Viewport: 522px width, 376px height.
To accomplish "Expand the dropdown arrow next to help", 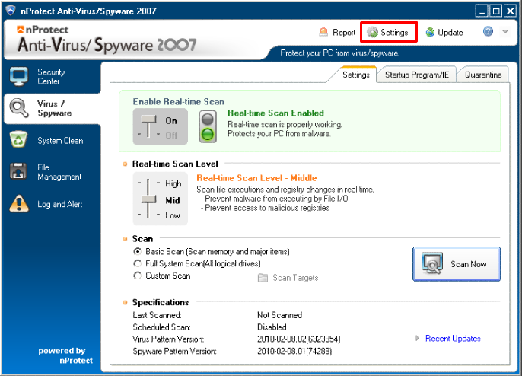I will tap(505, 32).
